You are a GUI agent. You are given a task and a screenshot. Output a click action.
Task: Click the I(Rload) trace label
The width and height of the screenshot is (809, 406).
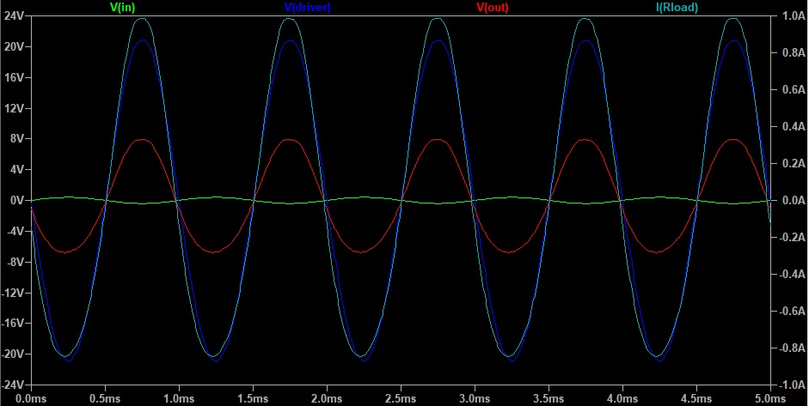[x=677, y=7]
